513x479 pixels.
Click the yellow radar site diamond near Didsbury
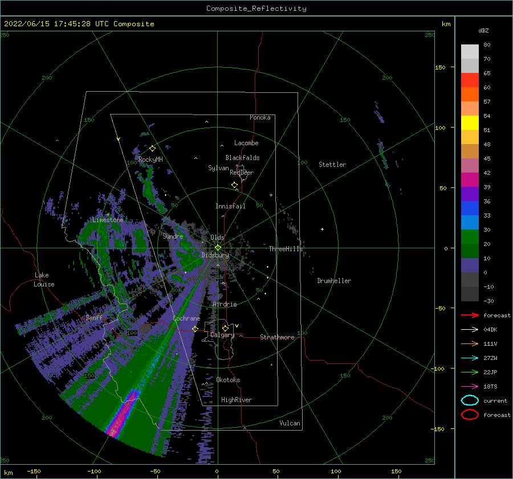pyautogui.click(x=218, y=248)
